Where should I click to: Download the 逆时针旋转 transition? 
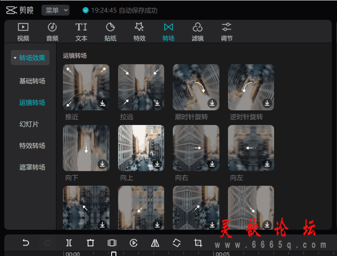(267, 103)
